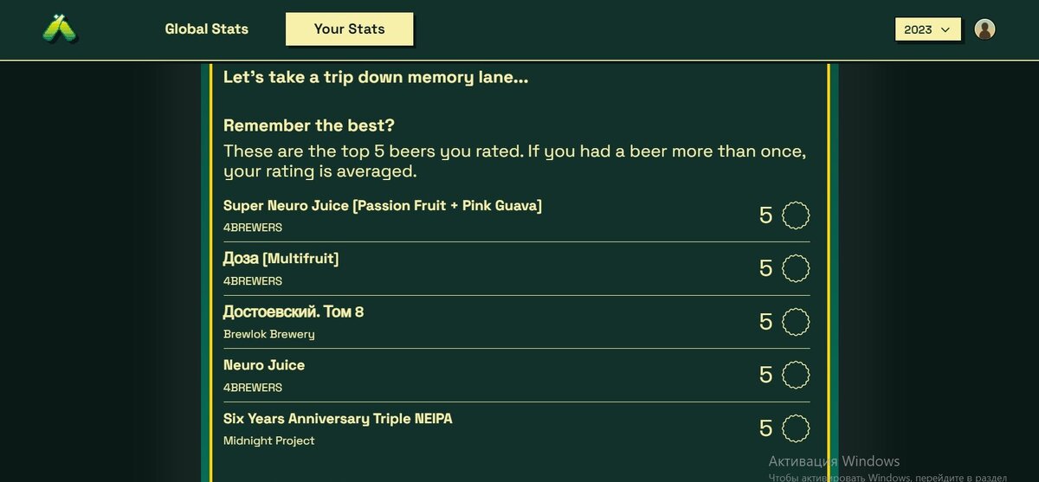Screen dimensions: 1039x482
Task: Click bottle cap icon for Six Years Anniversary
Action: (x=796, y=428)
